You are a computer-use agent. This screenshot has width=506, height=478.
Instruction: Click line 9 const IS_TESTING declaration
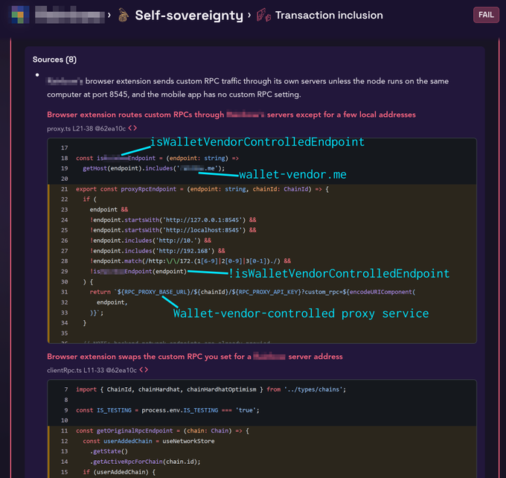[167, 410]
